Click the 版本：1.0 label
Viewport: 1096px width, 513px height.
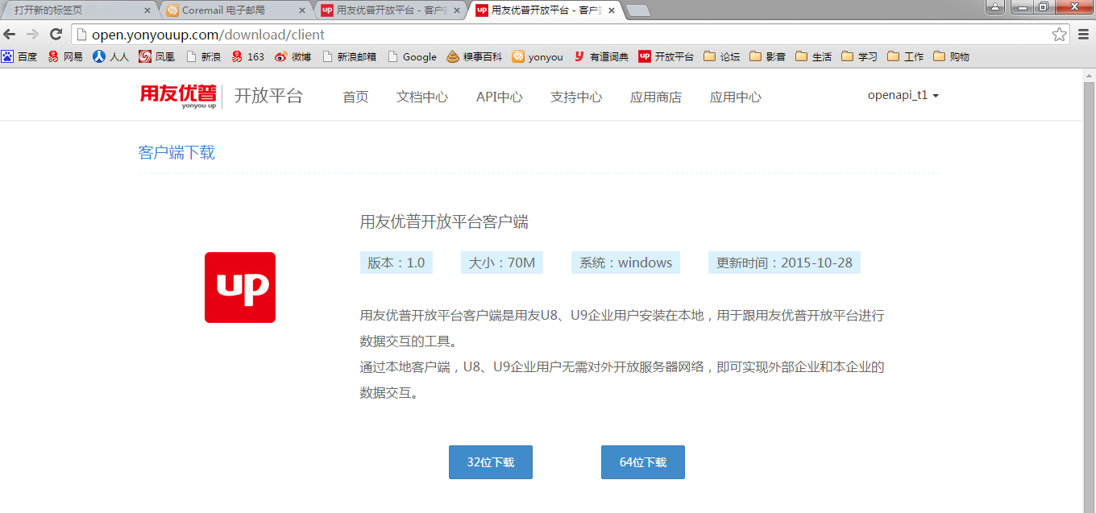(x=396, y=263)
